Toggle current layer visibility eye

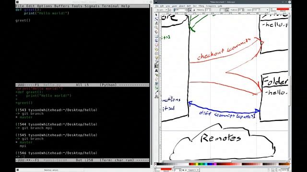pos(183,170)
